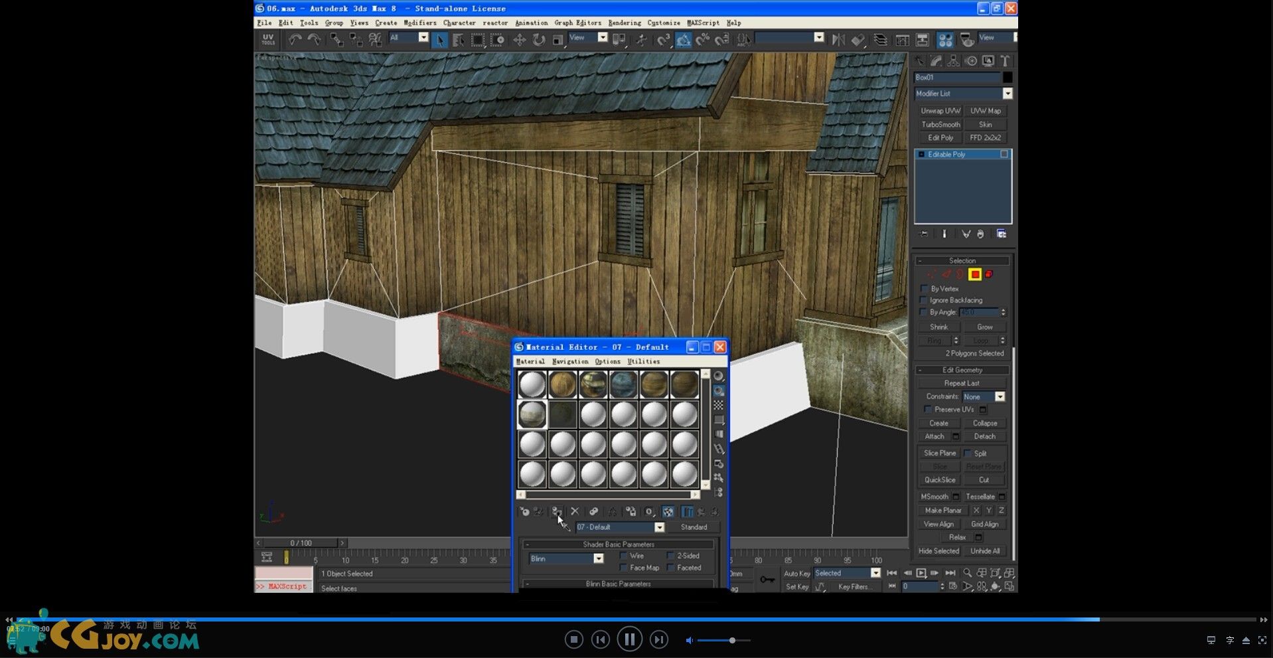This screenshot has width=1273, height=658.
Task: Toggle the Split checkbox
Action: [968, 453]
